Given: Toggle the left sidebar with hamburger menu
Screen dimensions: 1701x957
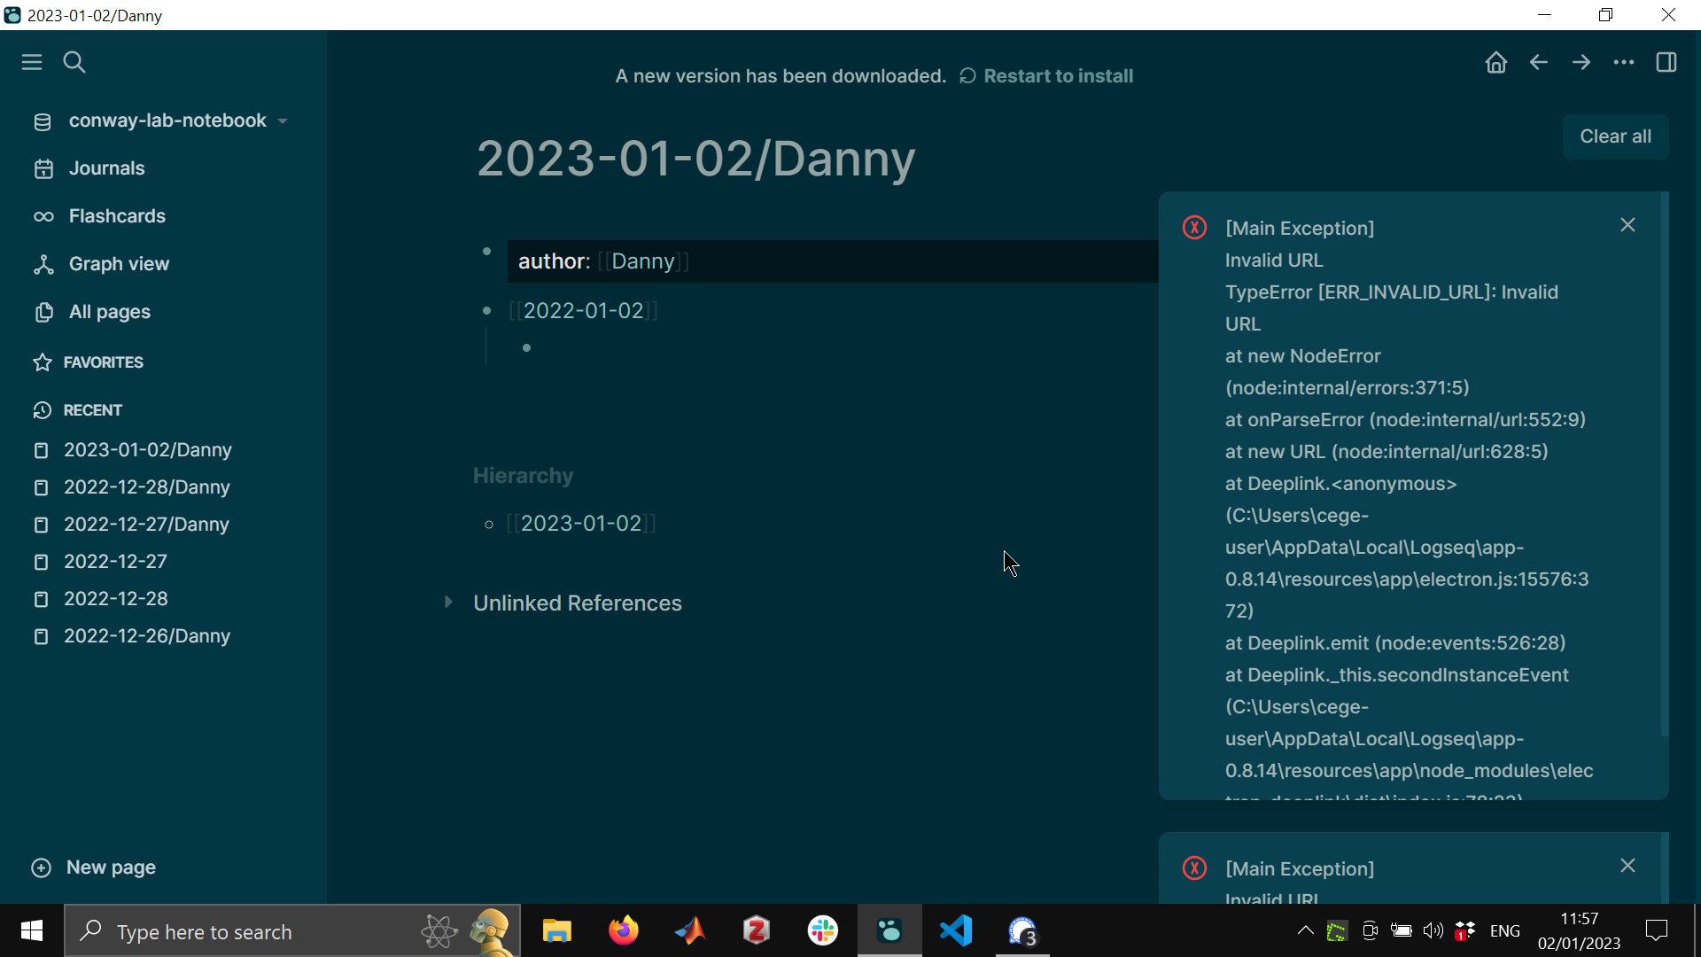Looking at the screenshot, I should [x=31, y=62].
